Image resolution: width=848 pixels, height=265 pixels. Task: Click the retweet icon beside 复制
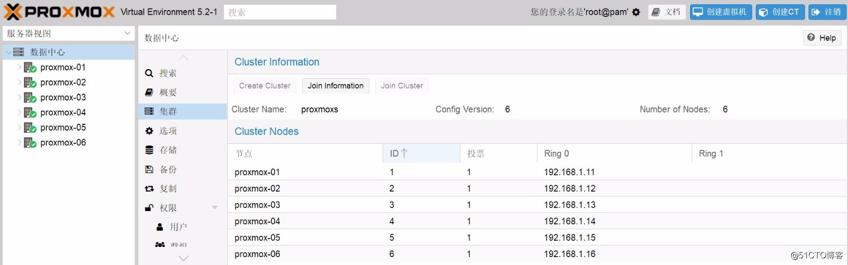click(x=149, y=189)
